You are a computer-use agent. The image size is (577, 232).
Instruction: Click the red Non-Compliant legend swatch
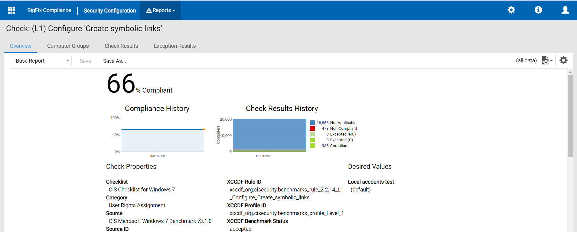tap(312, 129)
